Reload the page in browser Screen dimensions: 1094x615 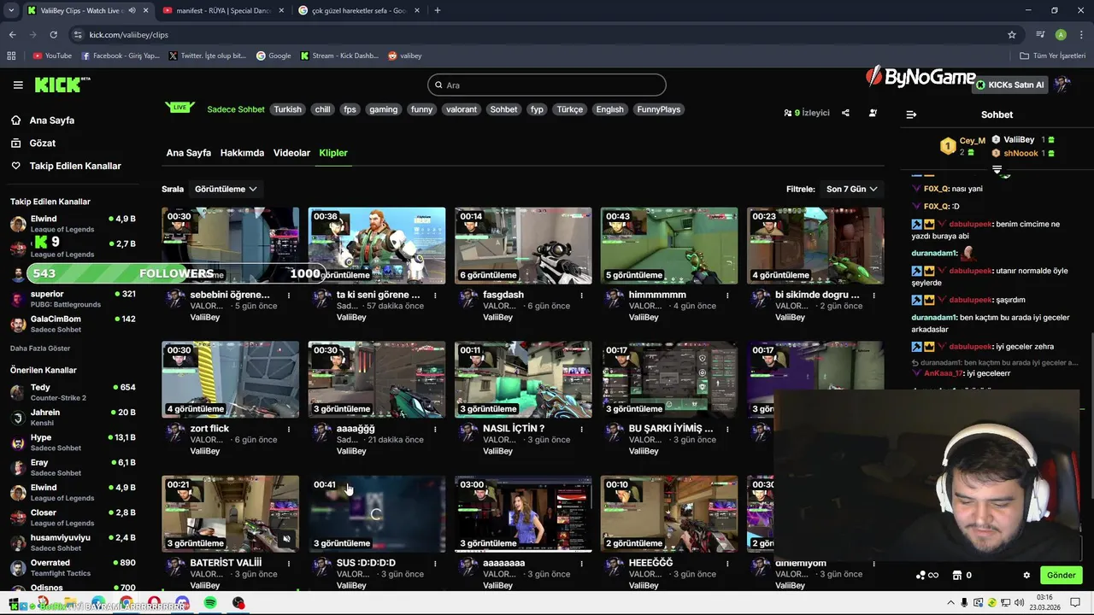point(53,35)
